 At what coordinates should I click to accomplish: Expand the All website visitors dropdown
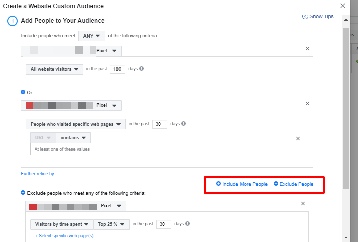pos(54,69)
